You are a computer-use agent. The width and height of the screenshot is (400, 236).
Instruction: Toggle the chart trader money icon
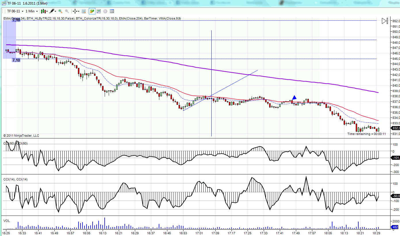[x=92, y=11]
